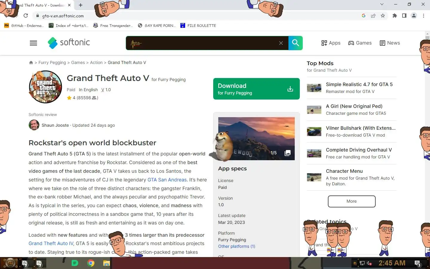Viewport: 430px width, 269px height.
Task: Submit search with the magnifier button
Action: tap(296, 43)
